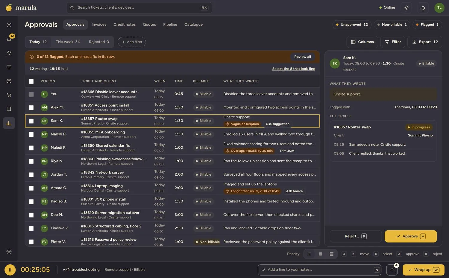Tick checkbox for Jordan T. row
Viewport: 449px width, 278px height.
(31, 175)
